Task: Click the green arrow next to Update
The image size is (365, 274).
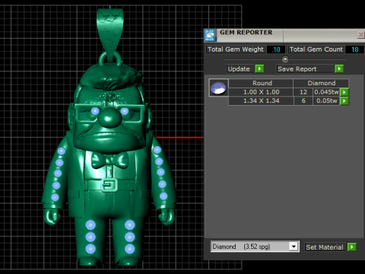Action: tap(259, 68)
